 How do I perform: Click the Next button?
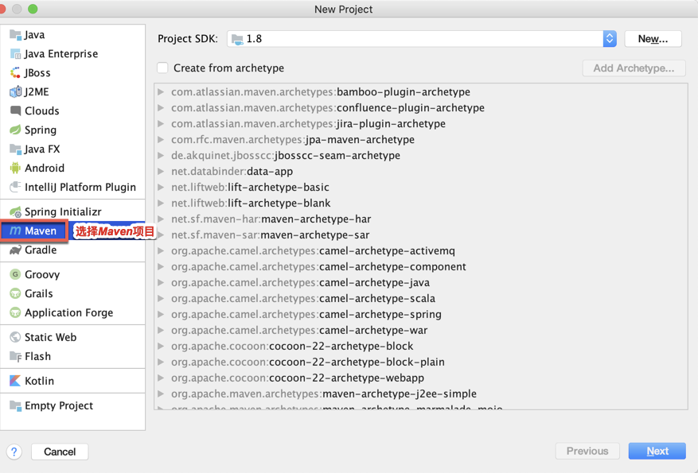(657, 452)
